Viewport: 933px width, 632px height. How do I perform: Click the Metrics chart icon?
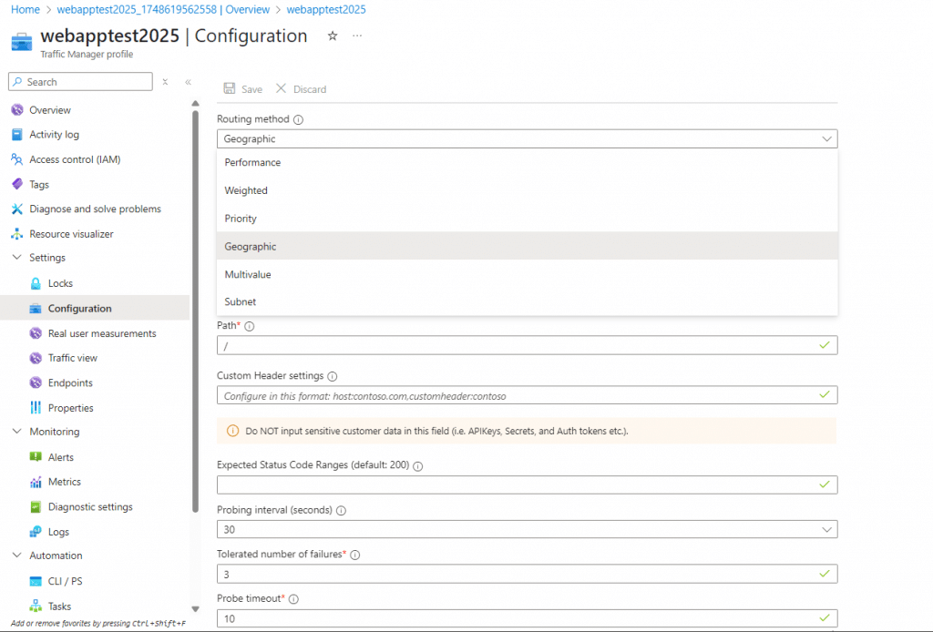click(36, 482)
